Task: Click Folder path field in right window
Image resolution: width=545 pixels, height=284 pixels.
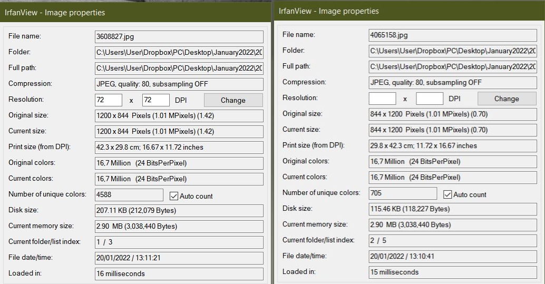Action: point(453,51)
